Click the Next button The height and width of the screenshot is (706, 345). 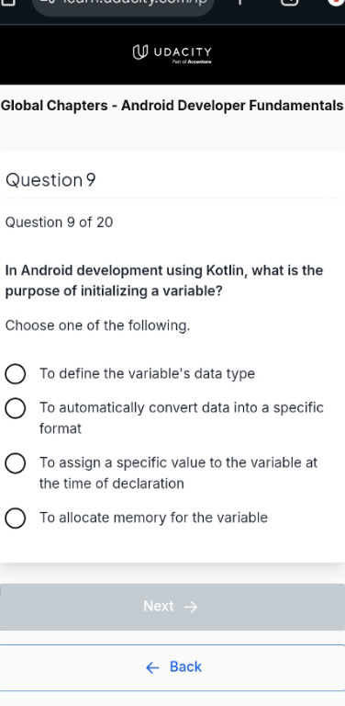tap(172, 607)
